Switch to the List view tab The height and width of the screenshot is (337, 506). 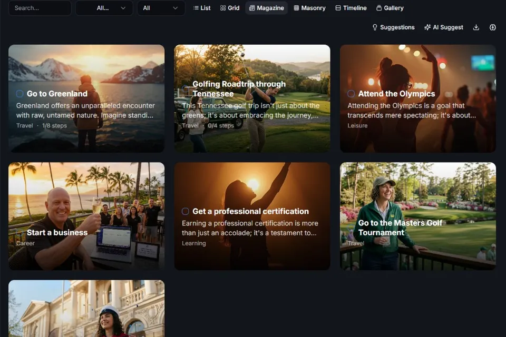[x=202, y=8]
